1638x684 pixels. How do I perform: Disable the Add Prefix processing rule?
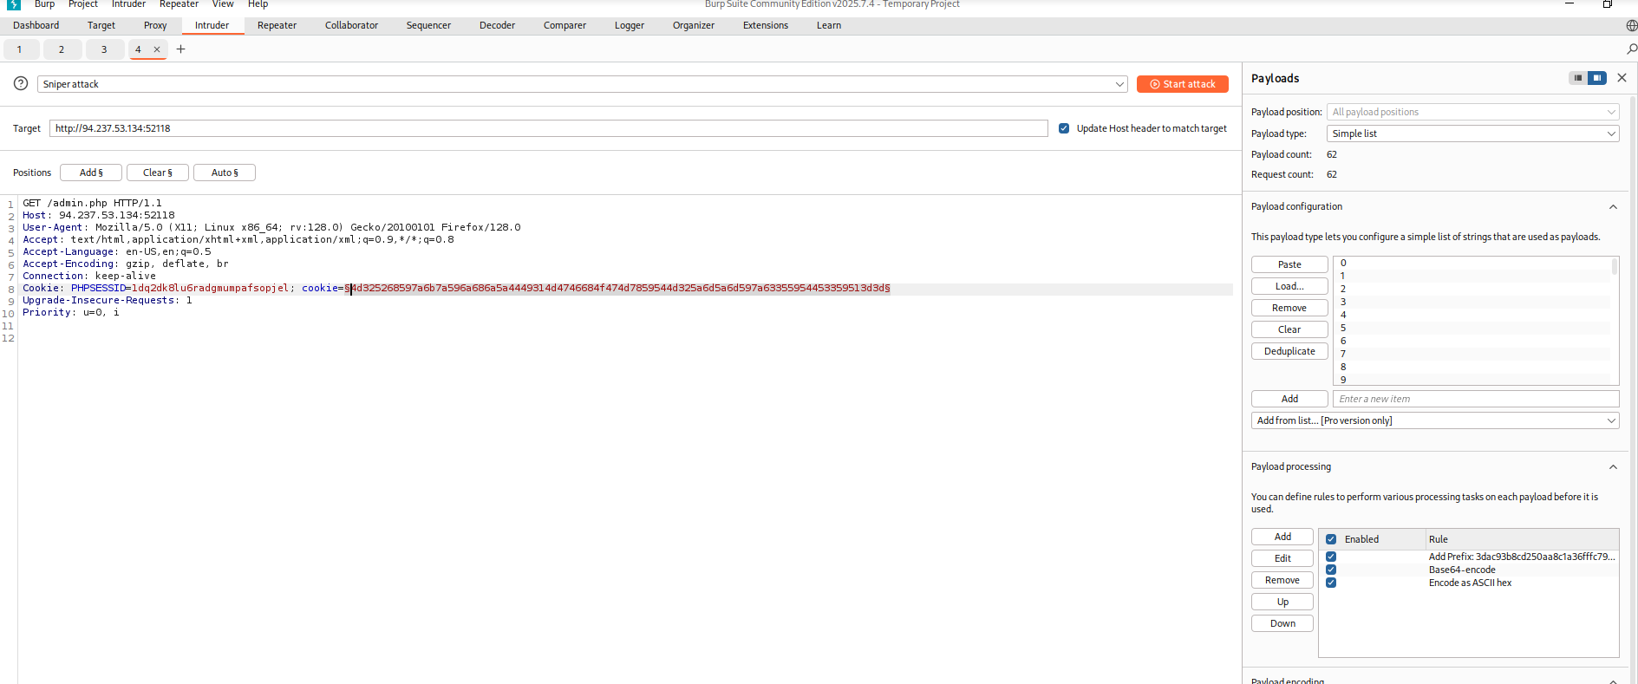(1331, 557)
